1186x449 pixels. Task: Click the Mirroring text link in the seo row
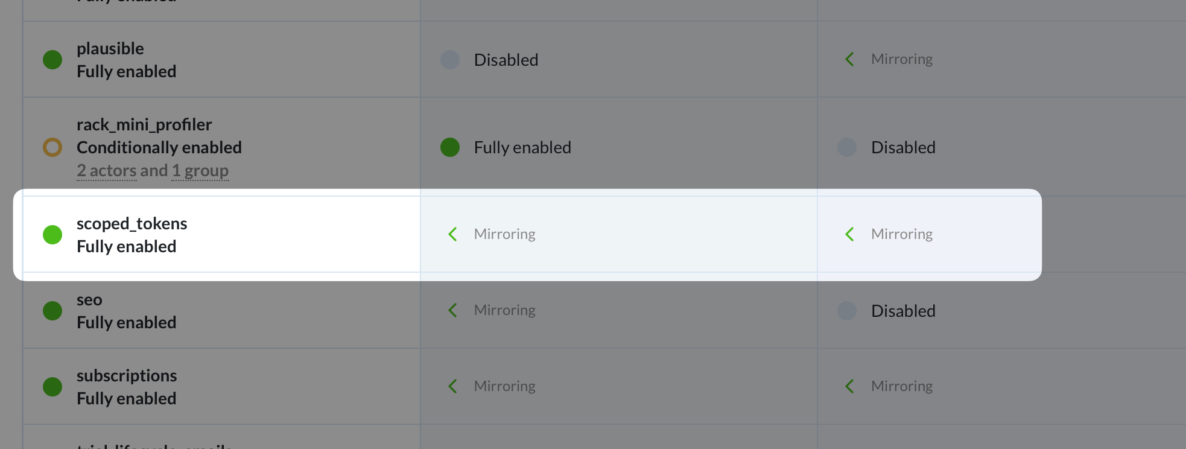[504, 310]
